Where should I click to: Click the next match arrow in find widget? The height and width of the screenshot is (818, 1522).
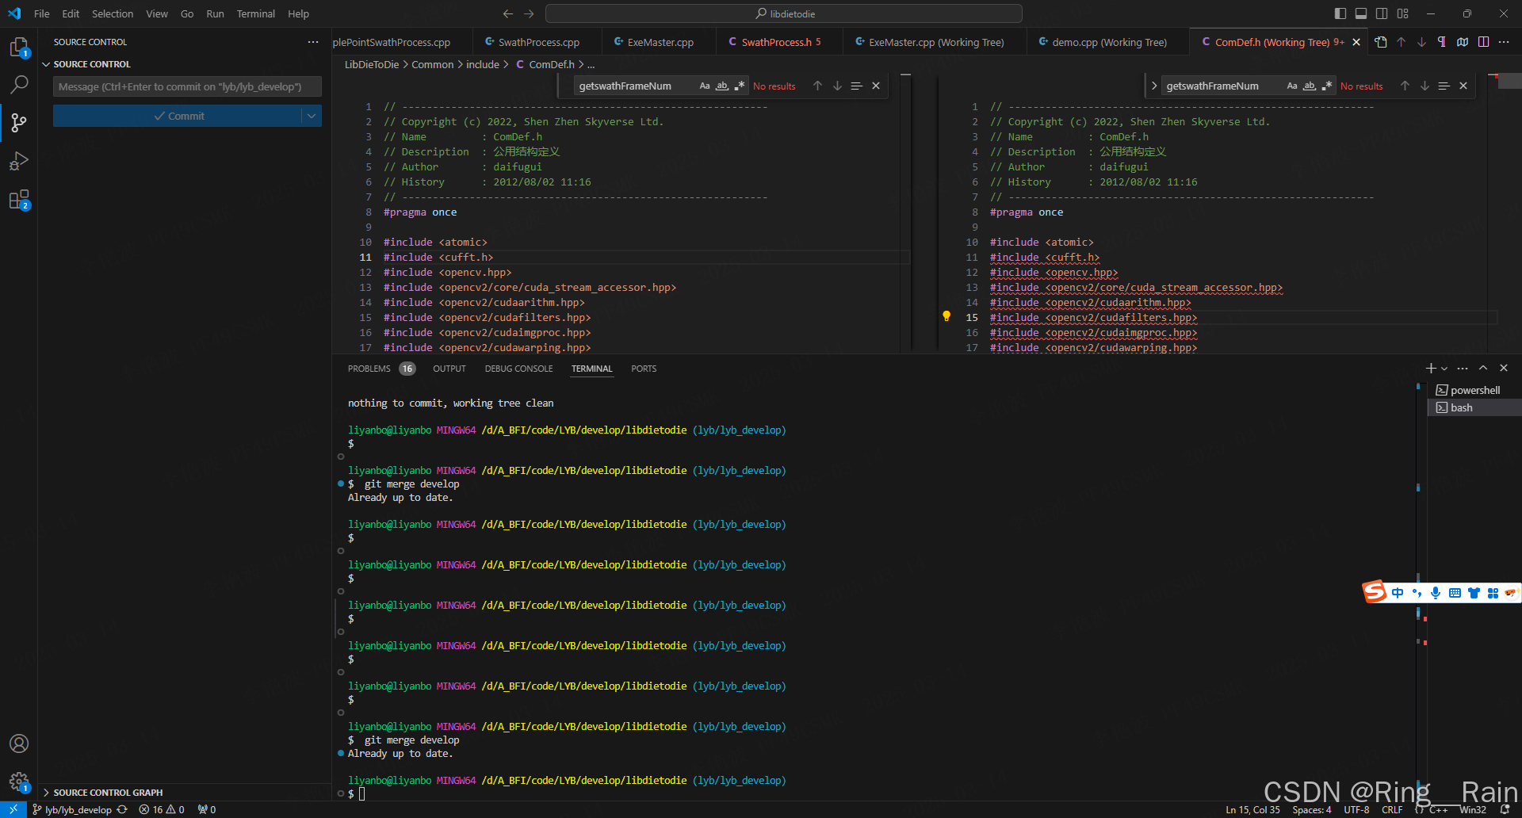click(837, 86)
